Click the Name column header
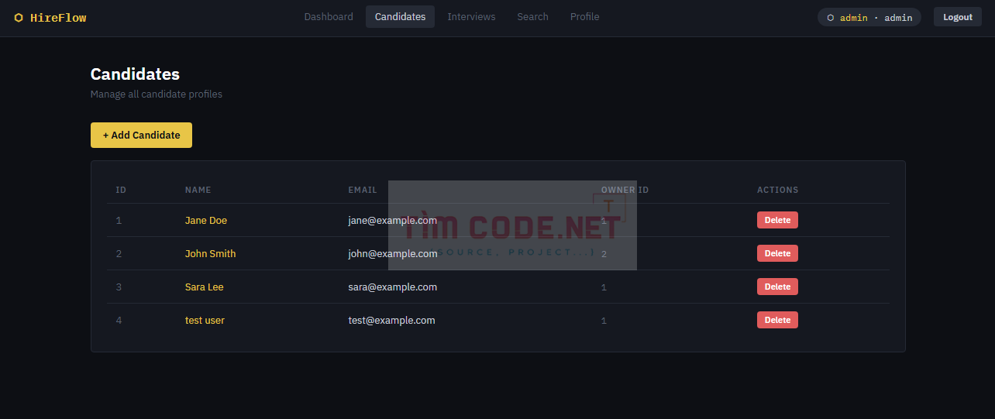Viewport: 995px width, 419px height. tap(198, 190)
